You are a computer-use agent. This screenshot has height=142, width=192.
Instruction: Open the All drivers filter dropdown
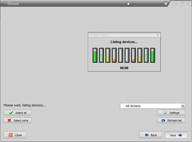click(x=153, y=106)
